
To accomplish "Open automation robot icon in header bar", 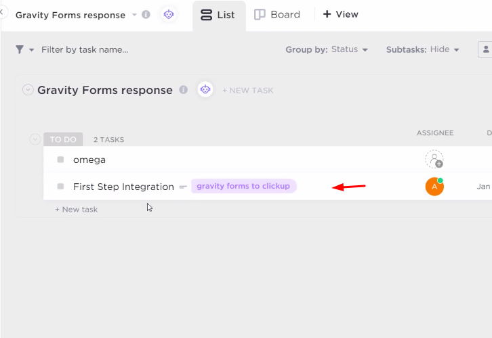I will (169, 14).
